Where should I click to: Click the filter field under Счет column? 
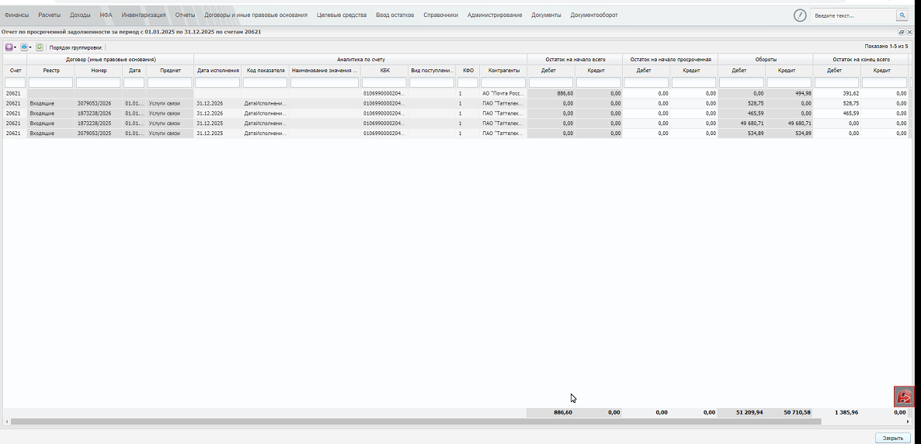point(15,82)
